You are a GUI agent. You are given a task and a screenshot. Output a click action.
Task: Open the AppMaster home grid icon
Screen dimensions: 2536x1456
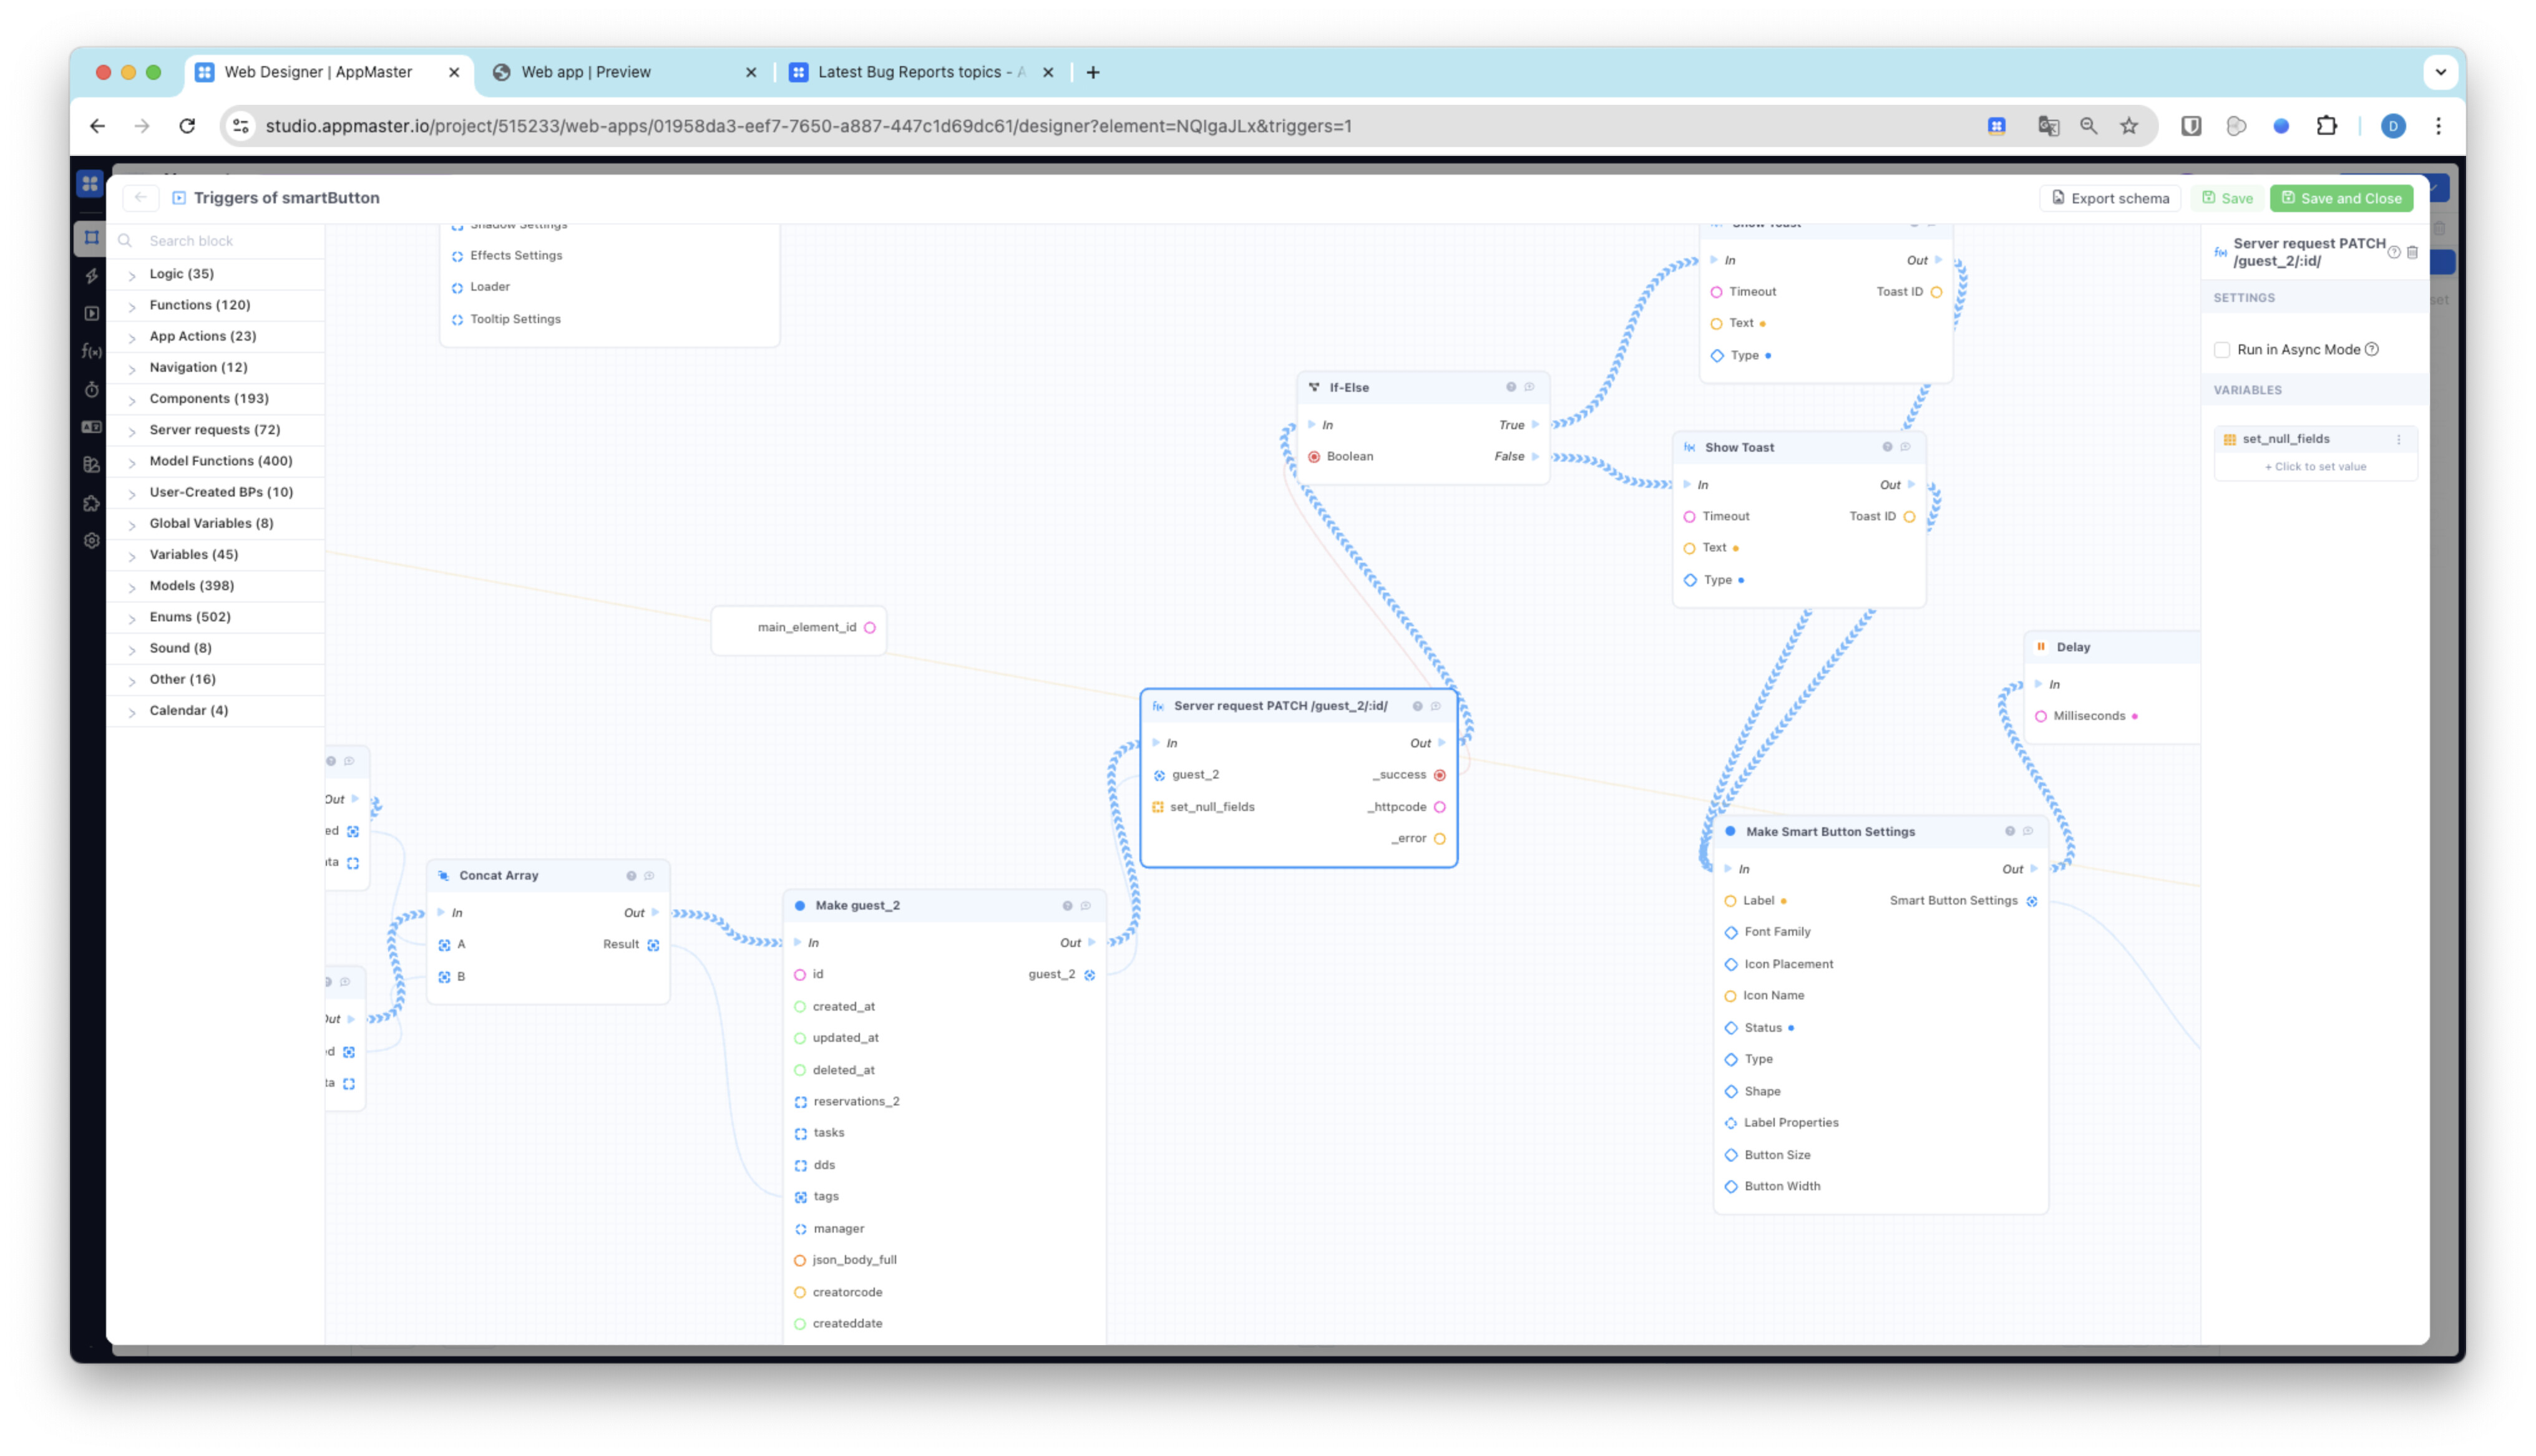coord(90,184)
